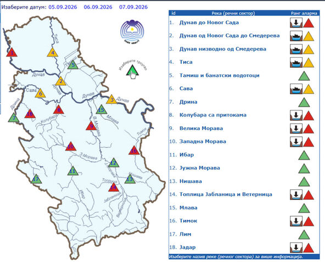Select red triangle 16 near Timok
325x262 pixels.
tap(134, 150)
